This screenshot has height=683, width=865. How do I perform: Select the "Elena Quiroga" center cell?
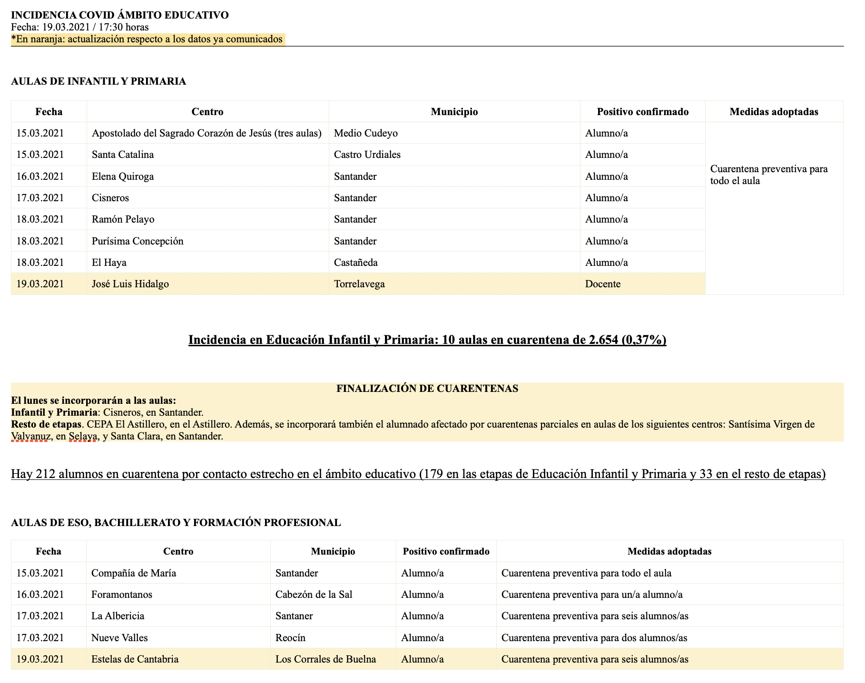click(123, 176)
